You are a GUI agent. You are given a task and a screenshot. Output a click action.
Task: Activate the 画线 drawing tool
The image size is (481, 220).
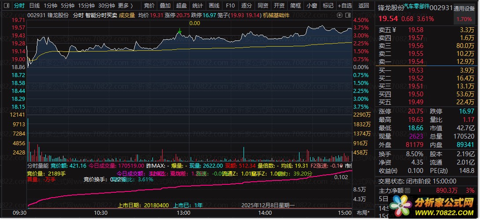(x=214, y=6)
